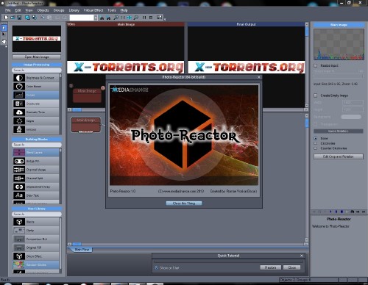368x285 pixels.
Task: Select the Dramatic Tone cloud icon
Action: click(19, 112)
